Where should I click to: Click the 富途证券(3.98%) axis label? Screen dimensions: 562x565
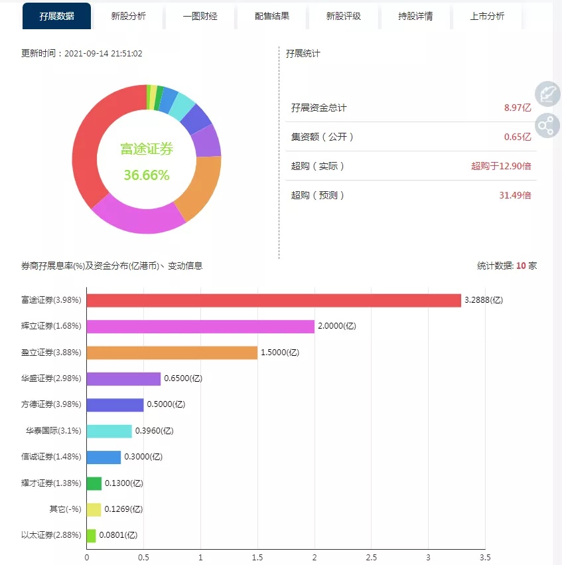pos(51,300)
